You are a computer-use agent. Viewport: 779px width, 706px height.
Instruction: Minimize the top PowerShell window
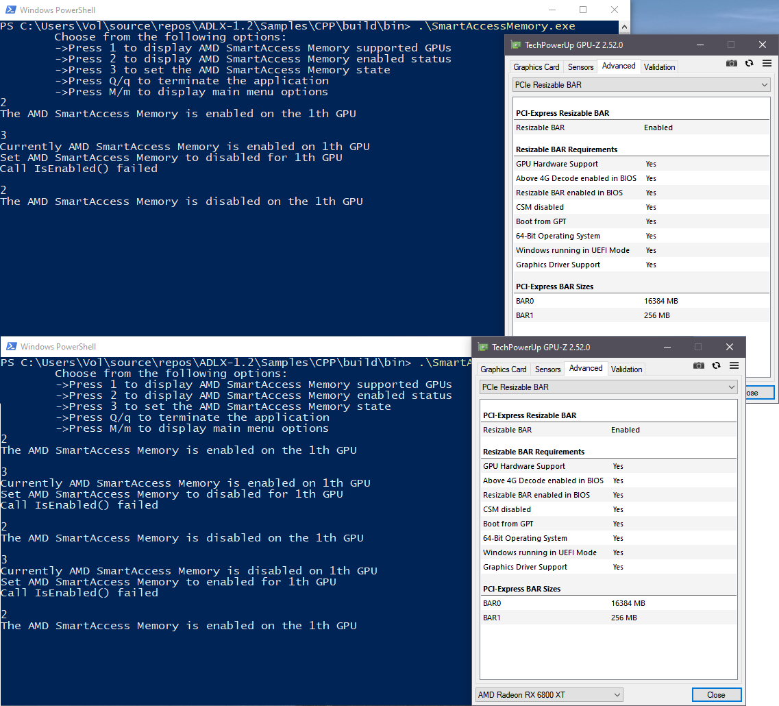point(552,10)
